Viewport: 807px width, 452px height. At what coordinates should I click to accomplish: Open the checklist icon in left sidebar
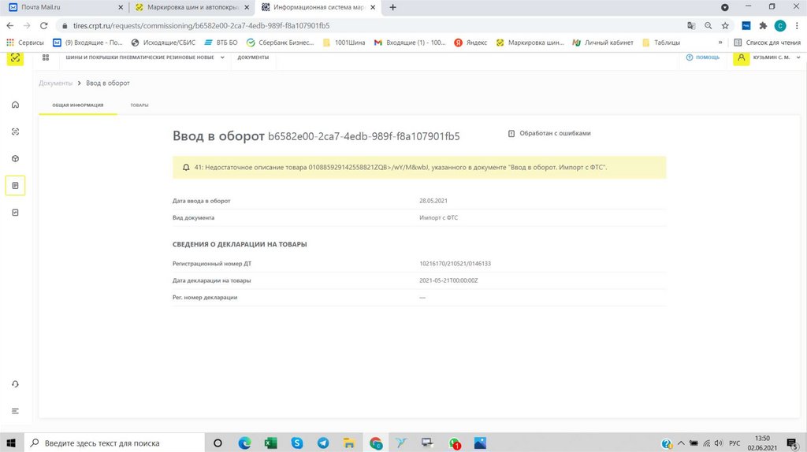15,213
